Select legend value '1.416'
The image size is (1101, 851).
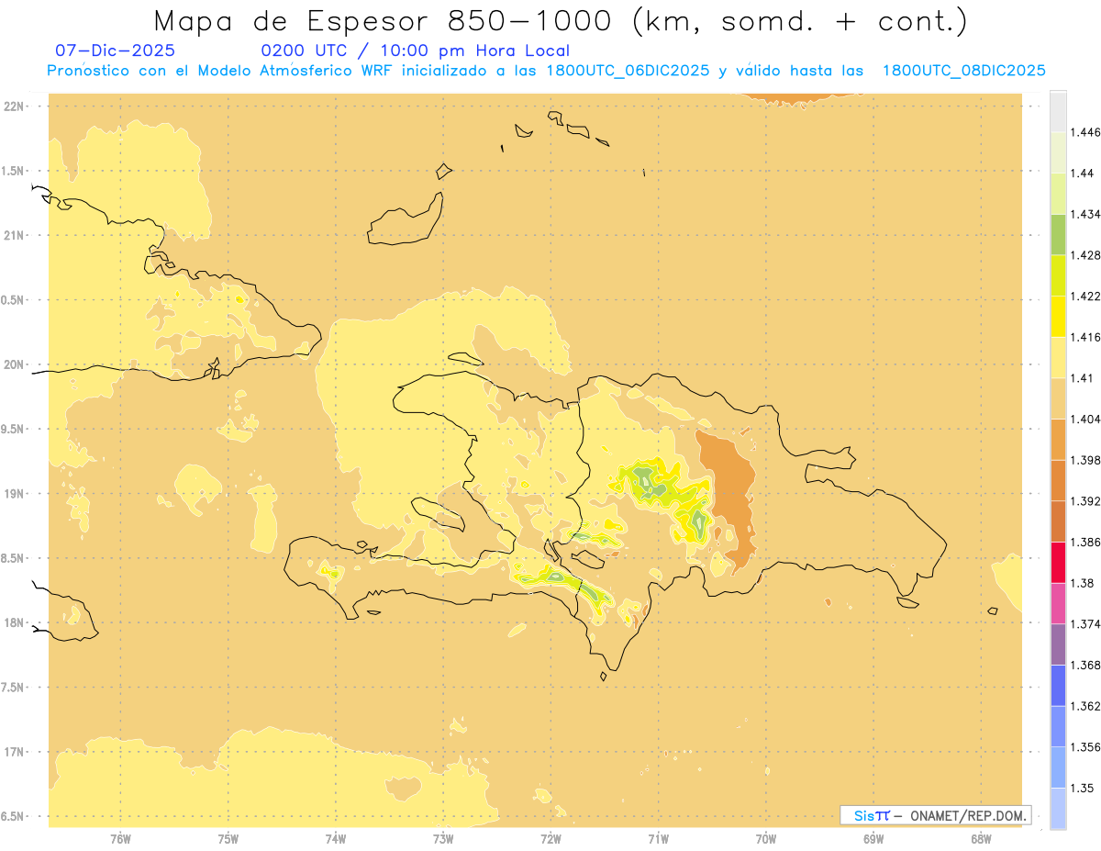point(1085,337)
